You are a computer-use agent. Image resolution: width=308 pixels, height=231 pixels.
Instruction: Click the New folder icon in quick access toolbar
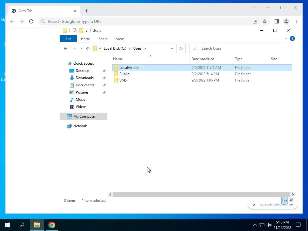[x=81, y=31]
